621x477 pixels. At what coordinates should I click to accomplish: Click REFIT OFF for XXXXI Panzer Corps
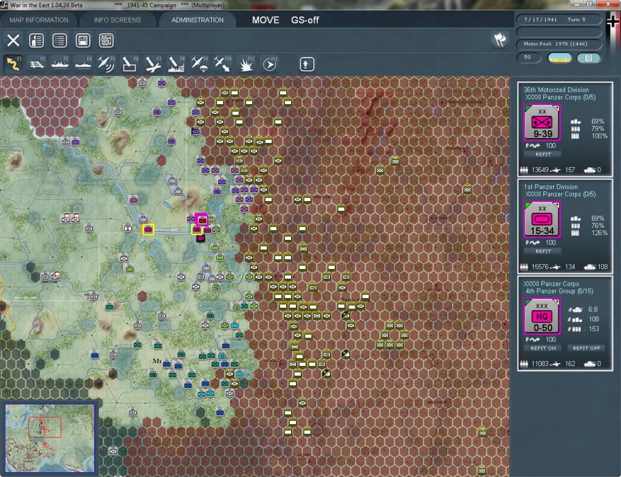pyautogui.click(x=586, y=349)
